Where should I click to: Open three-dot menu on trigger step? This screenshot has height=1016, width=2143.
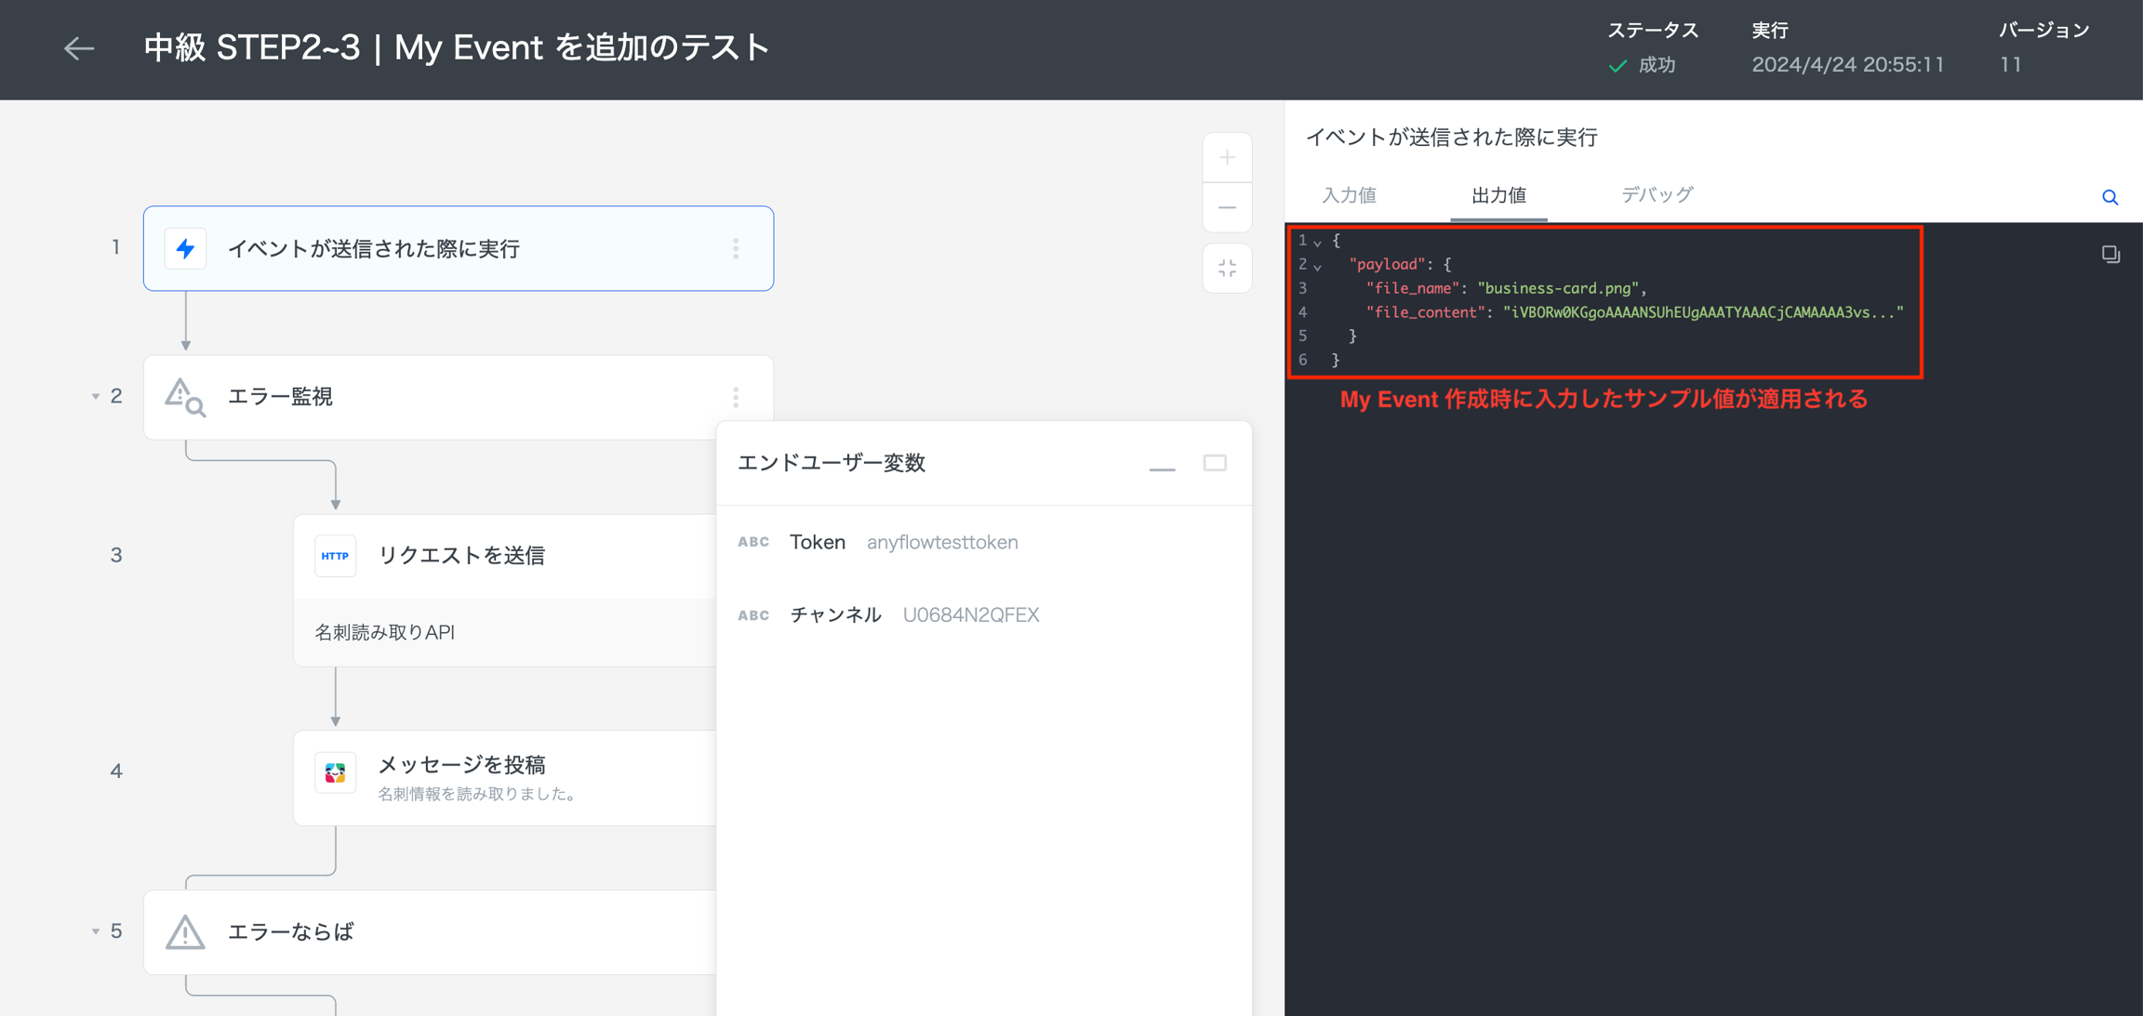(736, 248)
